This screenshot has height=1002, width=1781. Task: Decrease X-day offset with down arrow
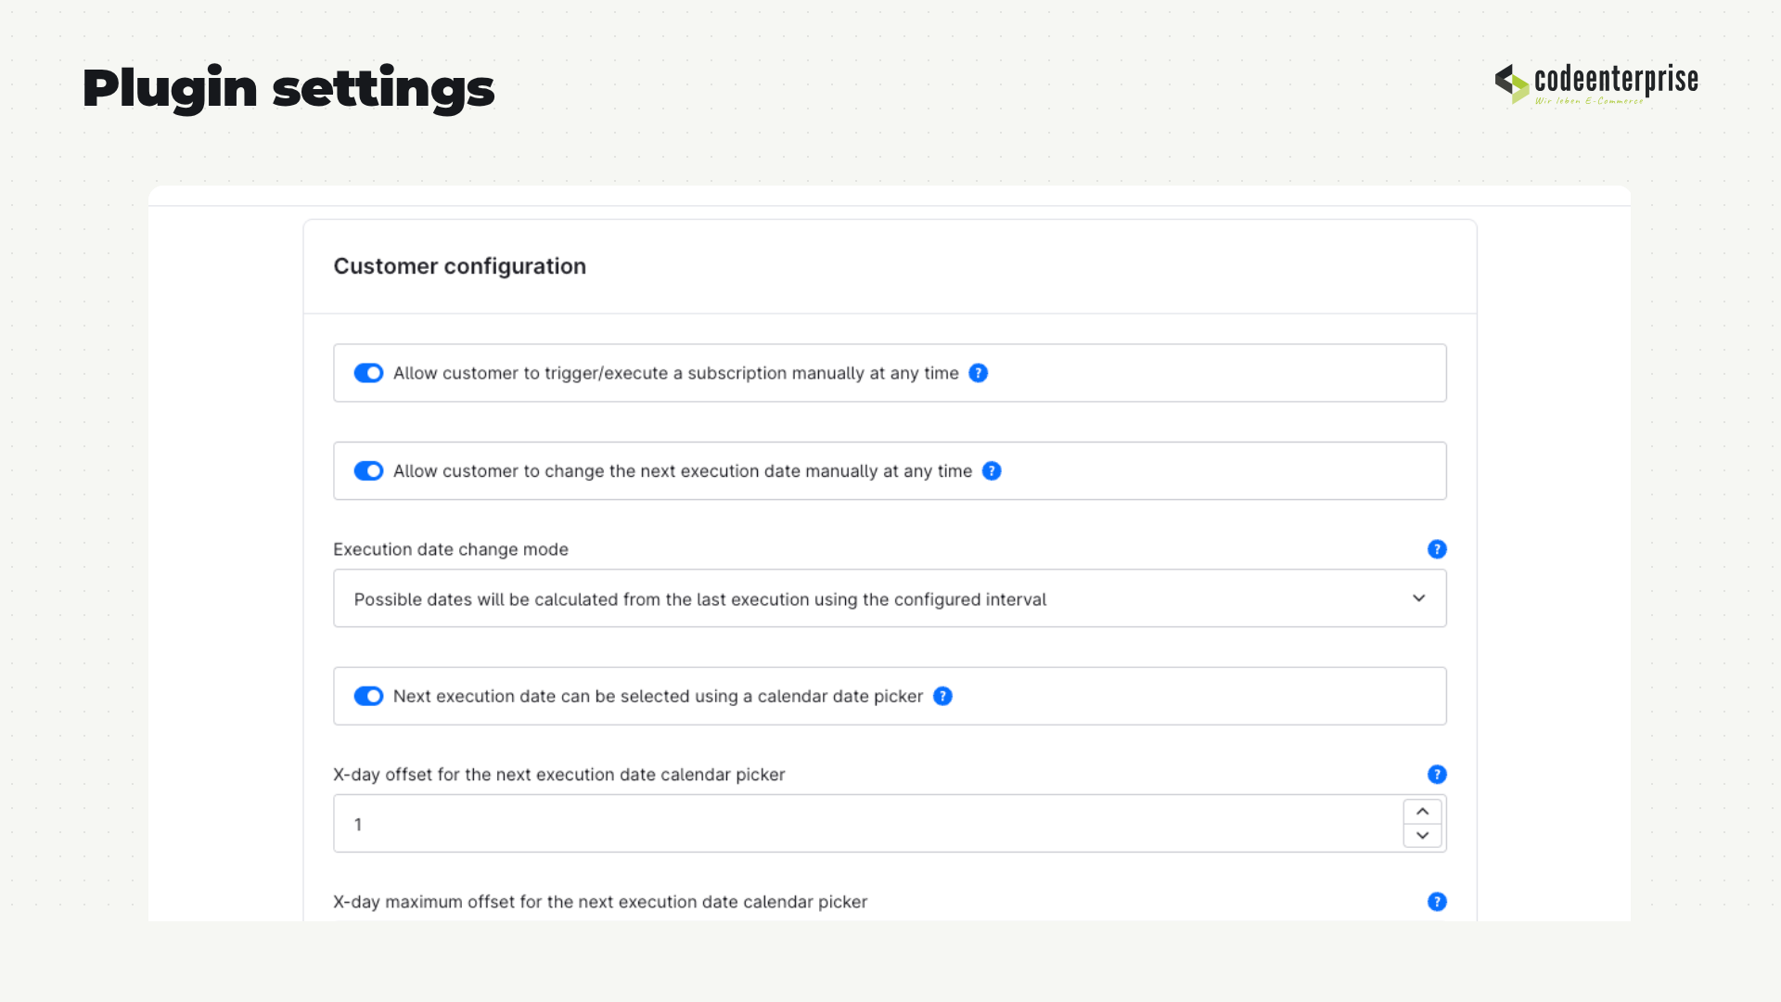pos(1422,836)
